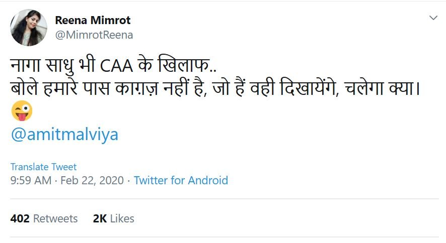The width and height of the screenshot is (446, 243).
Task: Open the @amitmalviya mention
Action: pyautogui.click(x=64, y=135)
